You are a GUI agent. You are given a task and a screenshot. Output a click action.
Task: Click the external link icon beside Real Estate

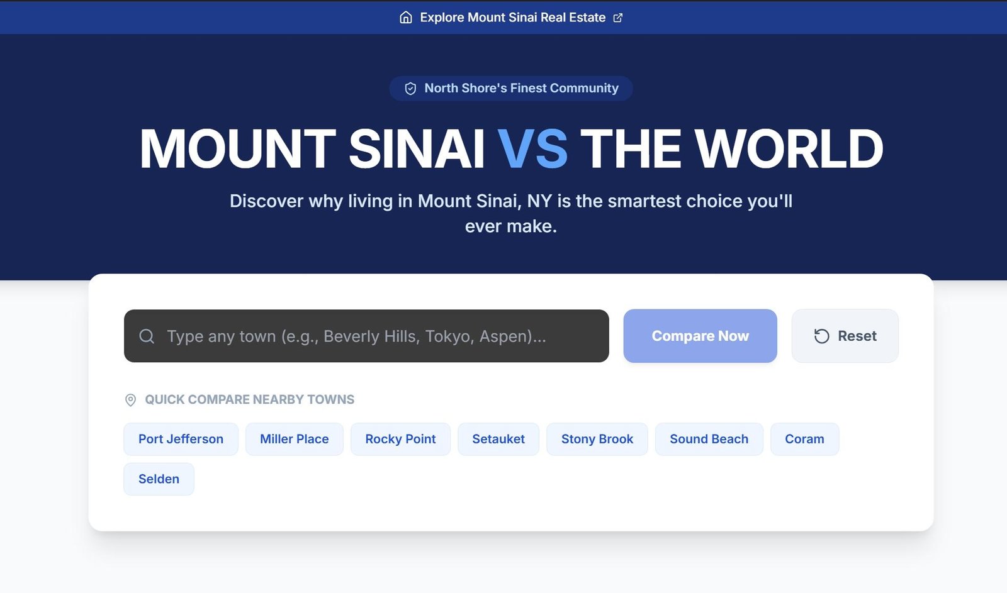tap(618, 18)
